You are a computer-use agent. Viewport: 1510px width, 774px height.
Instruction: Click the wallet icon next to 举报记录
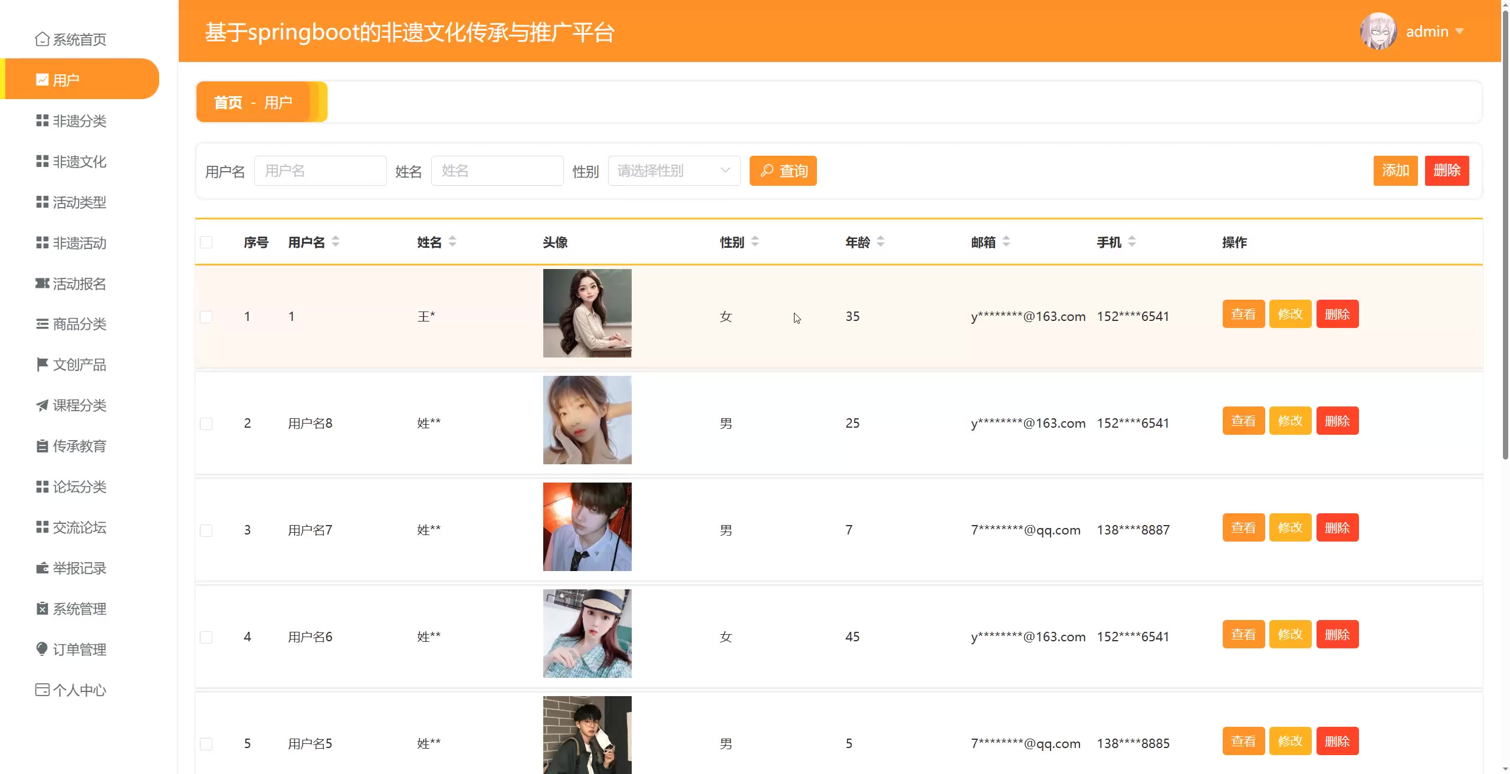coord(42,568)
